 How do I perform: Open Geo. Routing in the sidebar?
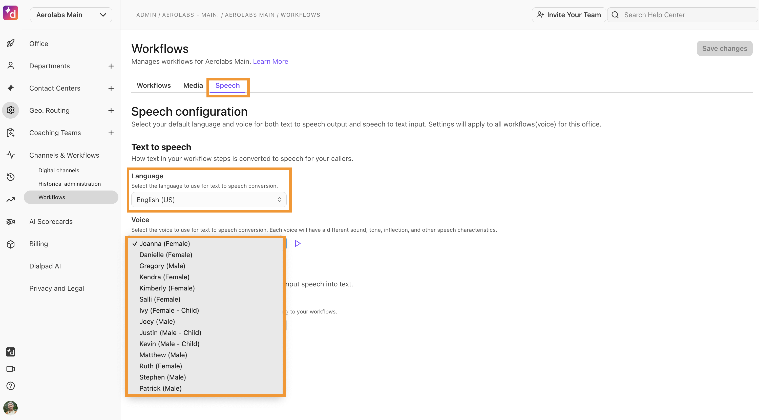49,111
